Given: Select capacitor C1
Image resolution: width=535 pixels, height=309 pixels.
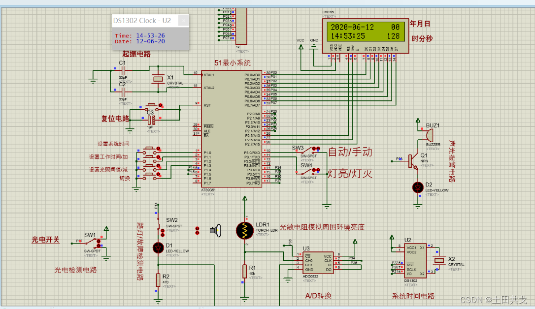Looking at the screenshot, I should 123,70.
